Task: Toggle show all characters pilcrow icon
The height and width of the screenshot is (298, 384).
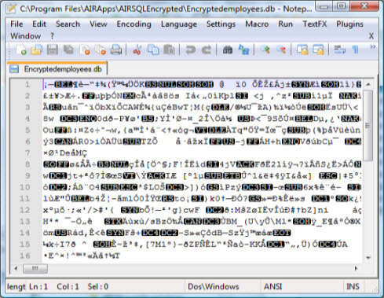Action: [356, 50]
